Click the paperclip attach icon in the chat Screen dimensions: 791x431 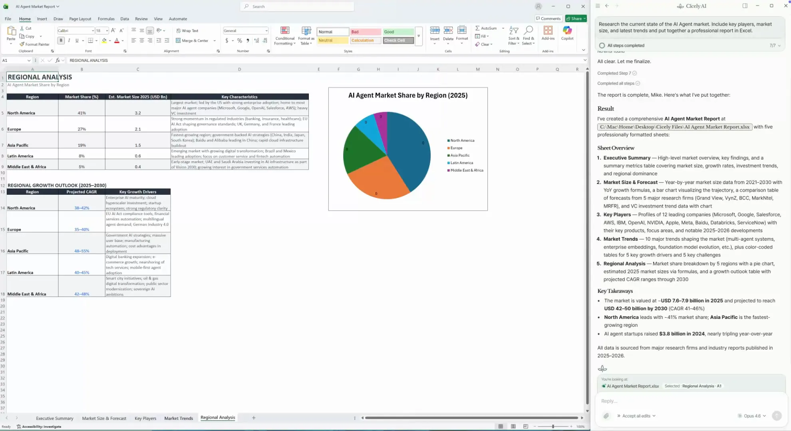tap(606, 416)
